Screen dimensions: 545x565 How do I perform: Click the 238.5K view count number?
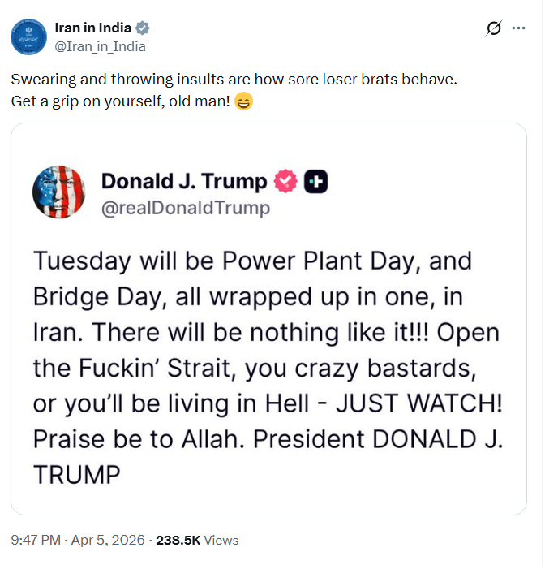tap(179, 540)
